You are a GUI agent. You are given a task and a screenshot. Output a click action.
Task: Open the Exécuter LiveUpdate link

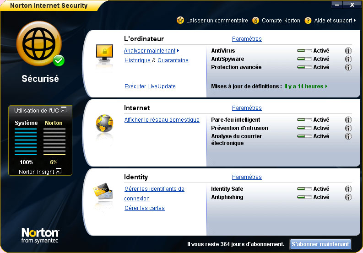pos(150,86)
